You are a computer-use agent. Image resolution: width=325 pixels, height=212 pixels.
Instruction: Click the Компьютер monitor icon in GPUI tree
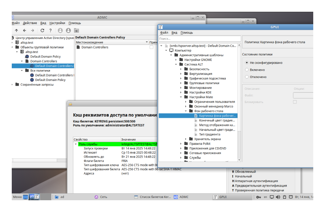(171, 50)
